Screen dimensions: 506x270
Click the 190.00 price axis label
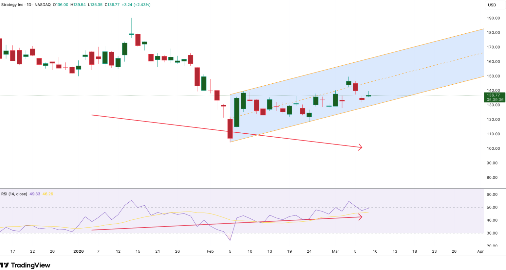(493, 18)
